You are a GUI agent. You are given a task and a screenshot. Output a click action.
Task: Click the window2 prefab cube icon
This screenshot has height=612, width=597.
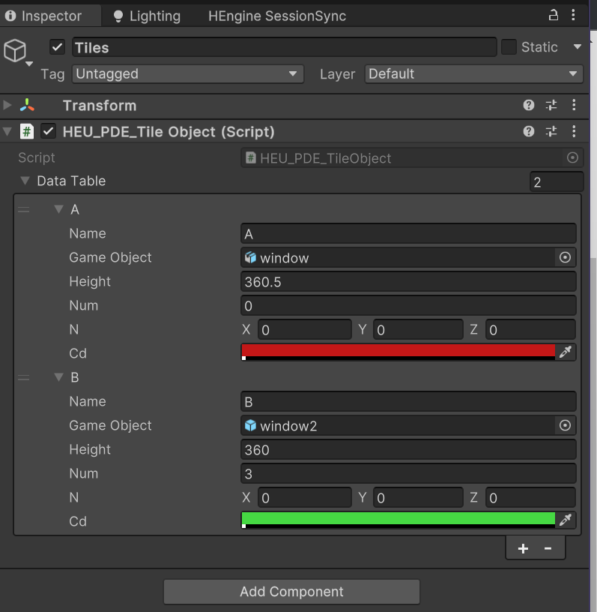250,425
